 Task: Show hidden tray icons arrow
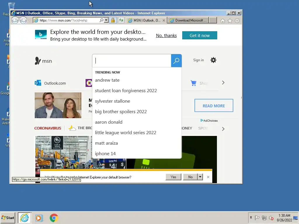[x=251, y=218]
